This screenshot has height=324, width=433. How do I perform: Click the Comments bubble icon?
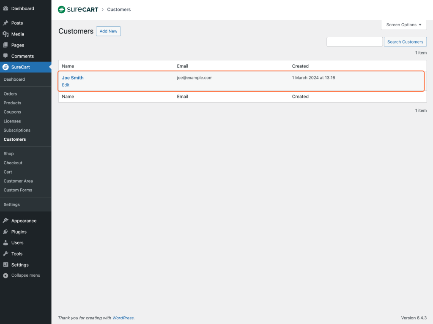pos(5,56)
